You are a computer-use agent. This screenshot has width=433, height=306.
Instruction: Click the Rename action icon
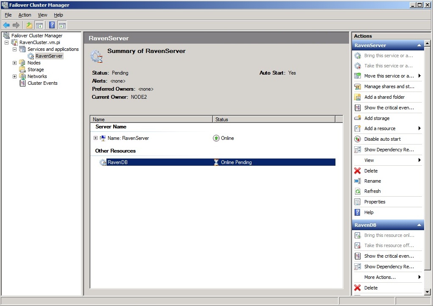pos(358,181)
